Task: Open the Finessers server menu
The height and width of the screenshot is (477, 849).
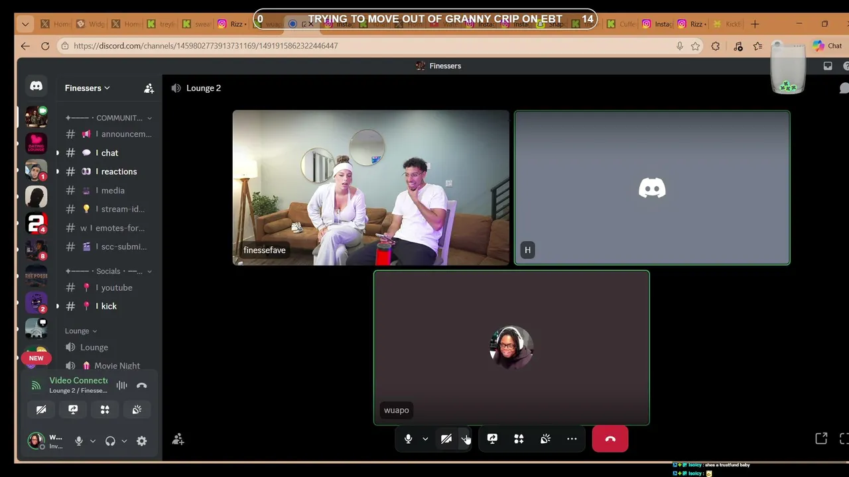Action: click(x=88, y=88)
